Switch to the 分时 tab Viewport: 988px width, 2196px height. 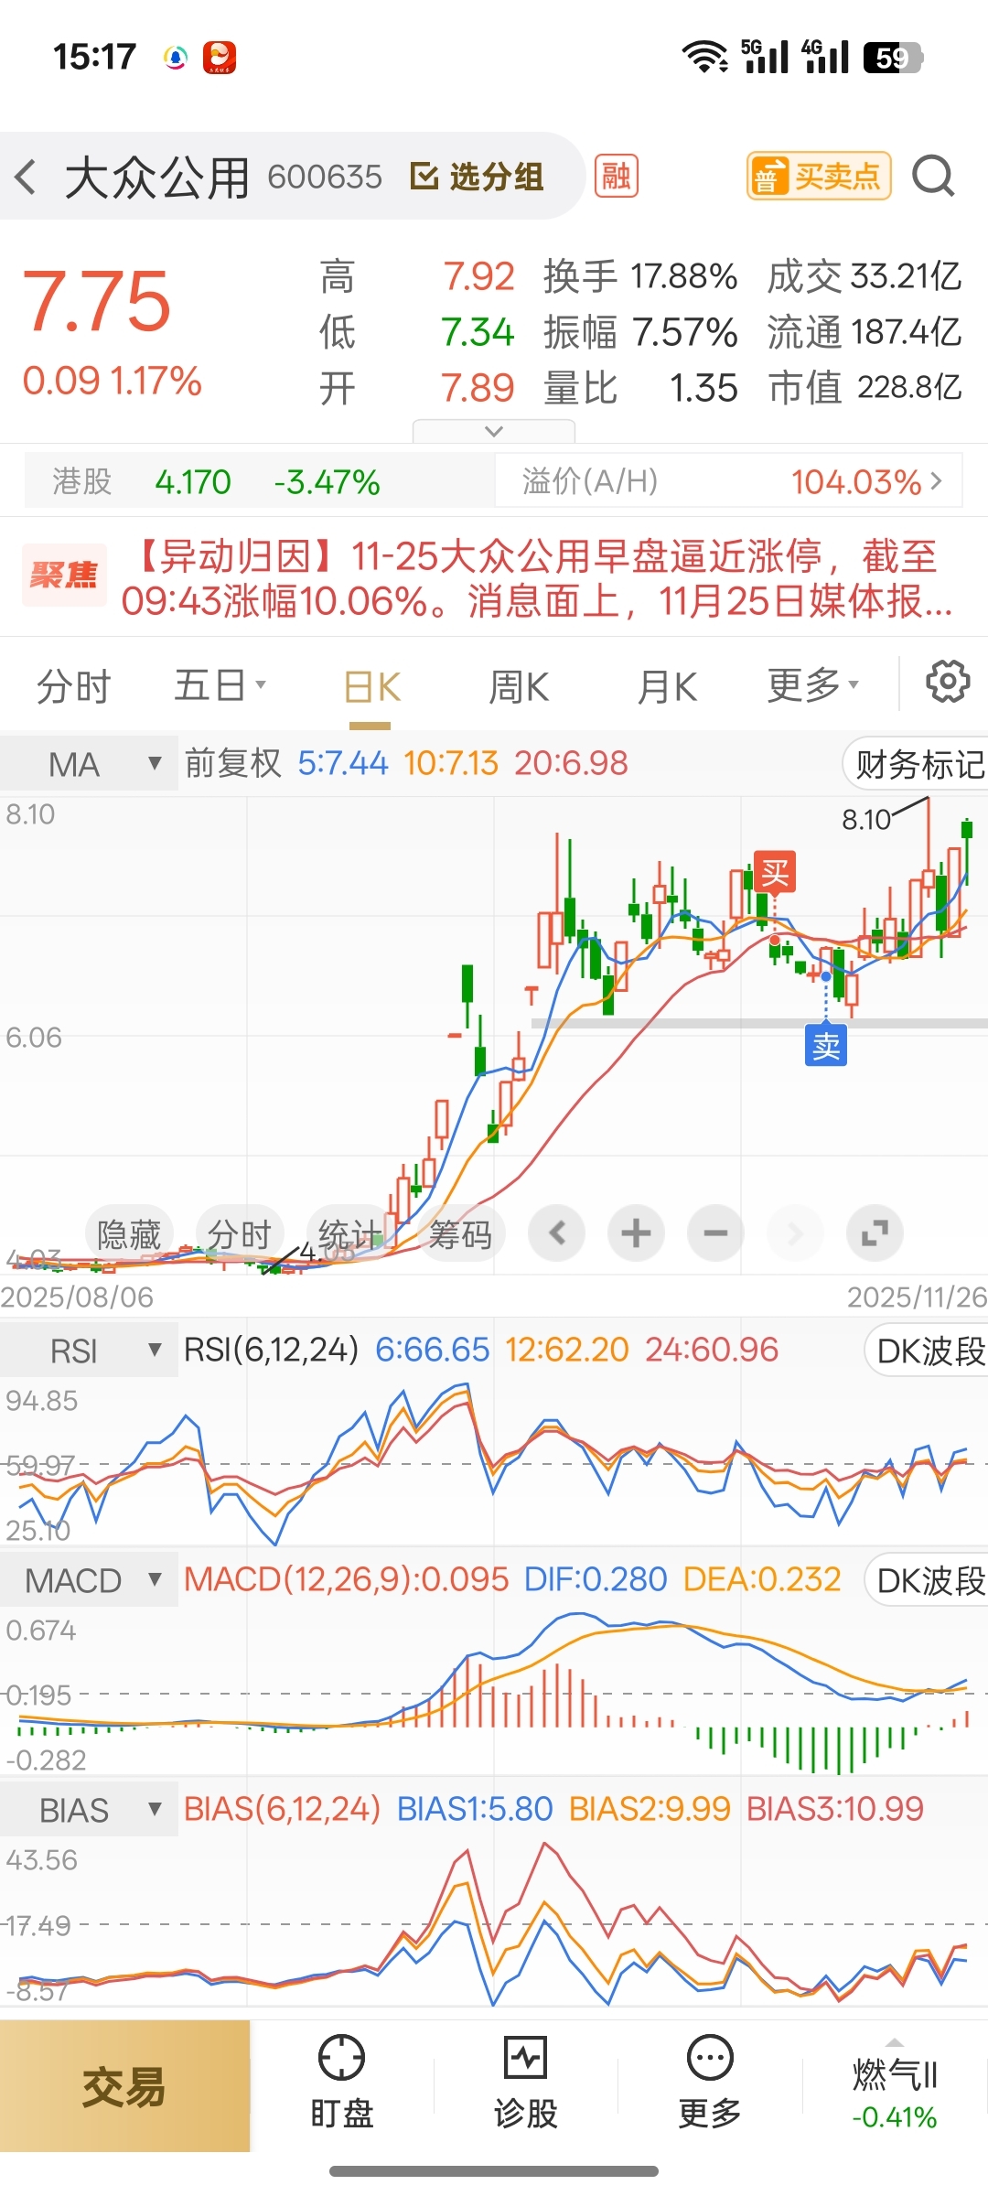click(x=73, y=686)
